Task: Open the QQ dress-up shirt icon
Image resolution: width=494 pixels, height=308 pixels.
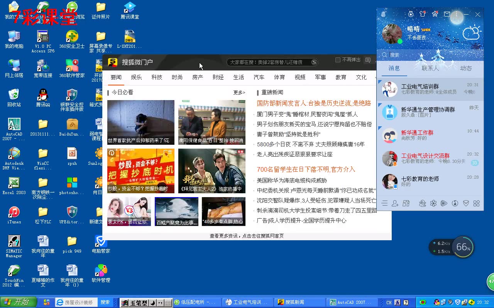Action: point(423,14)
